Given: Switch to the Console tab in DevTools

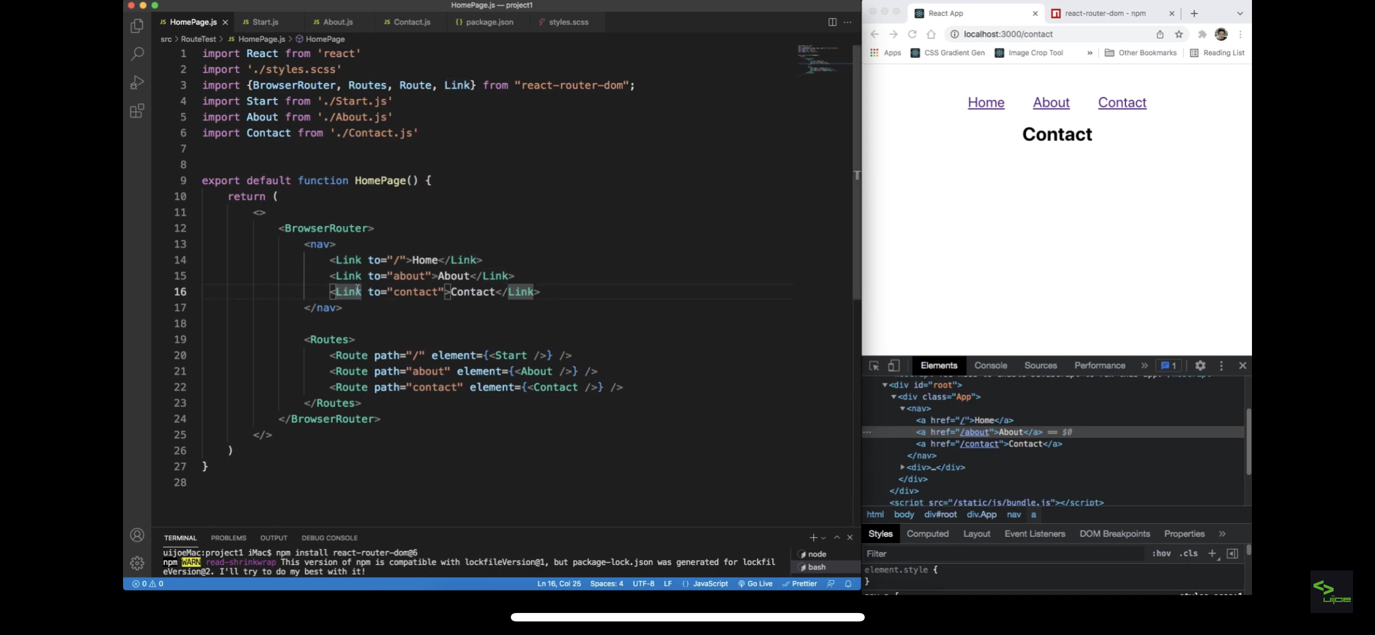Looking at the screenshot, I should coord(991,365).
